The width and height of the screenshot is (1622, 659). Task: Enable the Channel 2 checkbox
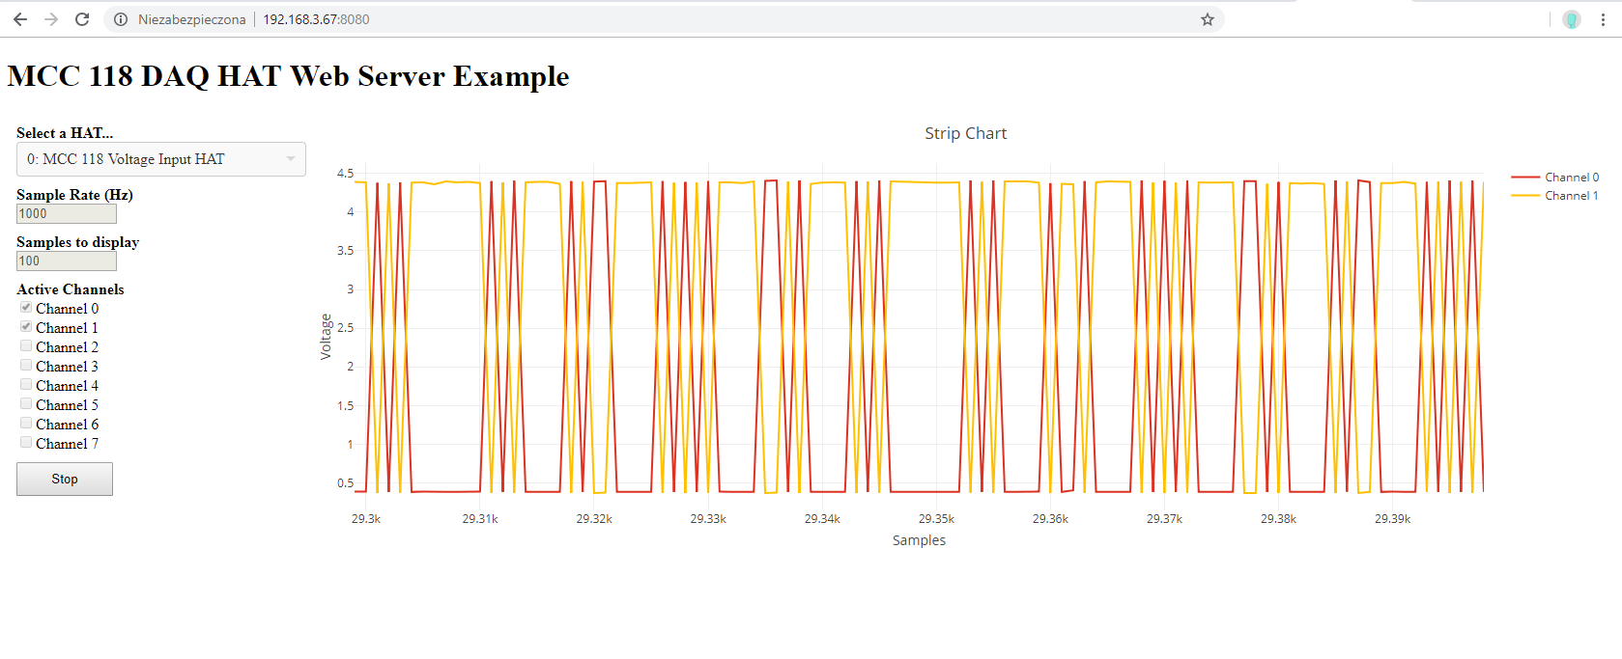[x=26, y=346]
